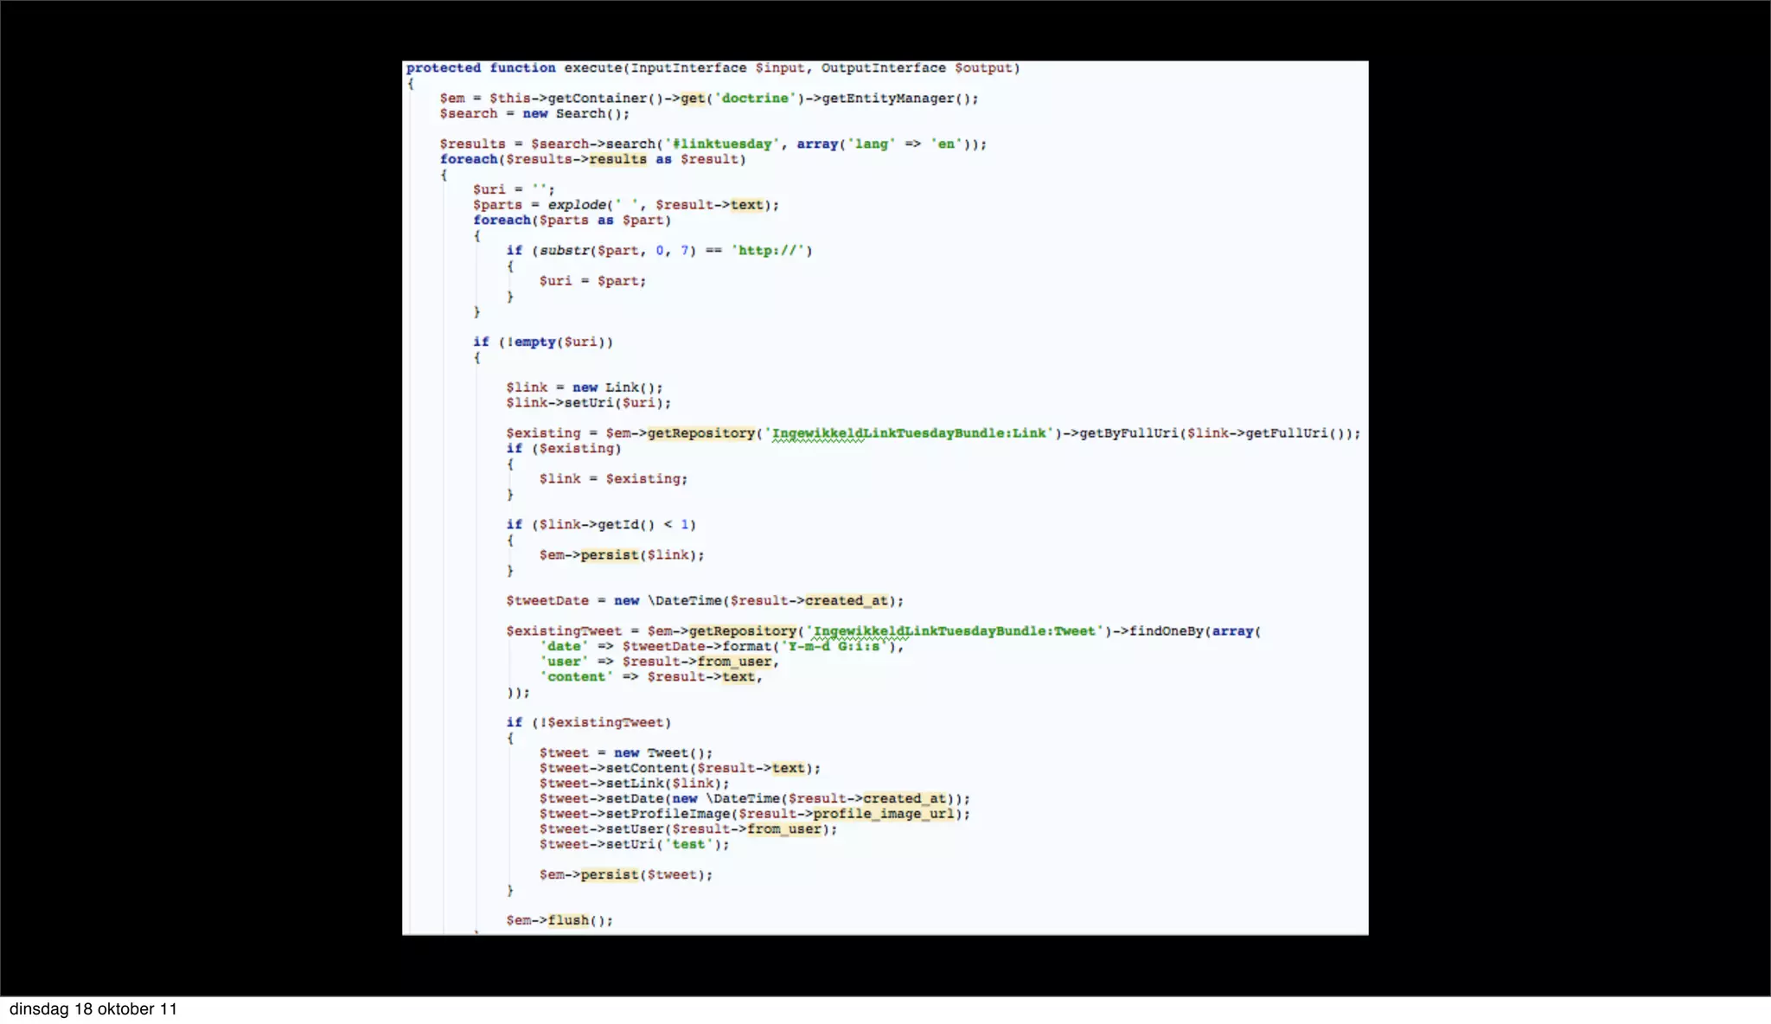Click the 'IngewikkeldLinkTuesdayBundle:Tweet' repository string
Screen dimensions: 1771x1024
tap(955, 631)
